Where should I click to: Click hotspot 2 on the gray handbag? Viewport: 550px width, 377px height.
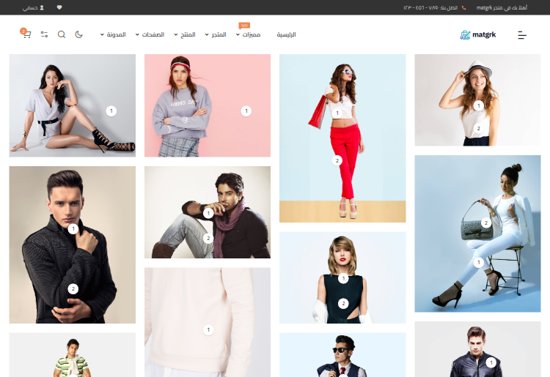[x=485, y=223]
